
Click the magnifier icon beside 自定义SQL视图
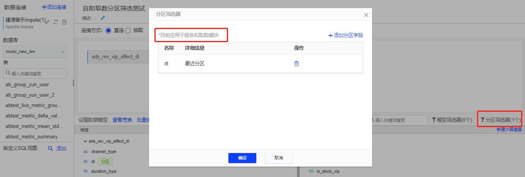click(50, 148)
